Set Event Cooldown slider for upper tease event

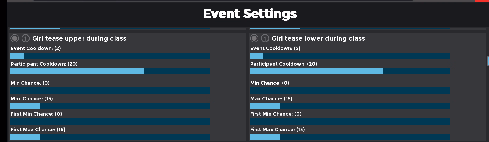110,56
